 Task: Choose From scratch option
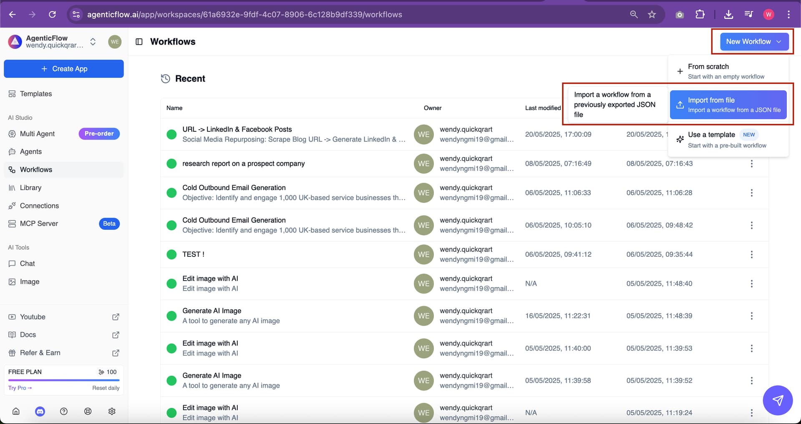tap(728, 71)
